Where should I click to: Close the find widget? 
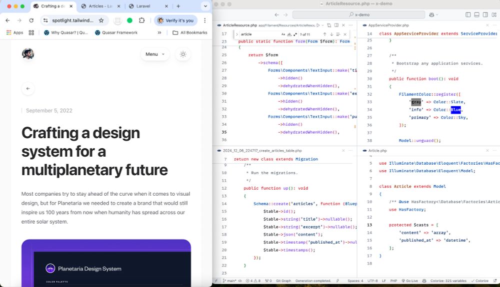tap(345, 34)
